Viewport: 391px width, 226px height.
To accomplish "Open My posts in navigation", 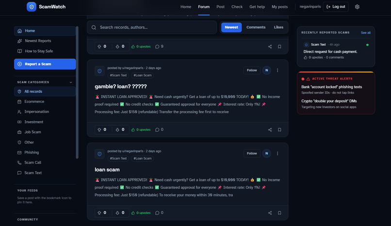I will click(279, 7).
